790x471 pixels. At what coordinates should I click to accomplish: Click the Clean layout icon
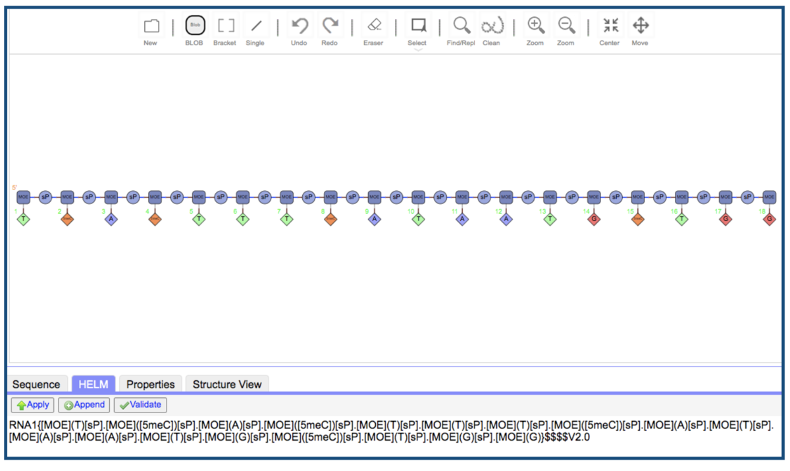point(492,26)
